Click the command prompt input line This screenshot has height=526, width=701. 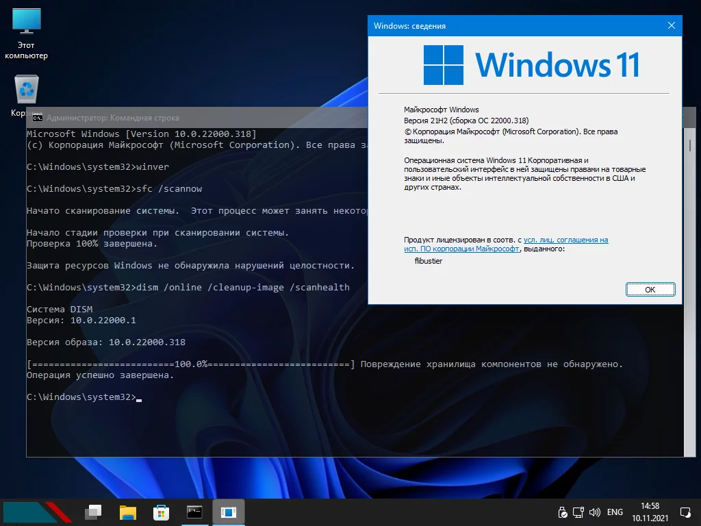click(139, 397)
